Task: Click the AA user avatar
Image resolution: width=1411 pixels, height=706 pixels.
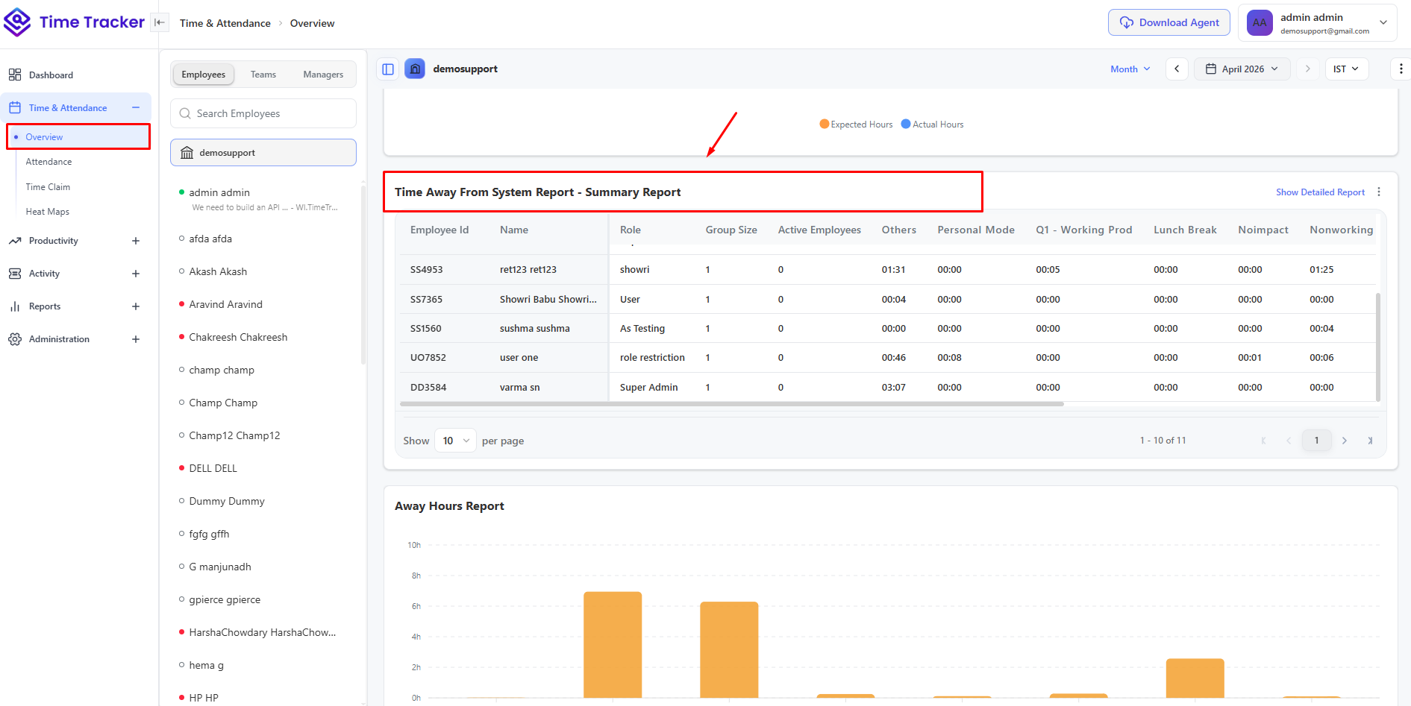Action: [x=1260, y=23]
